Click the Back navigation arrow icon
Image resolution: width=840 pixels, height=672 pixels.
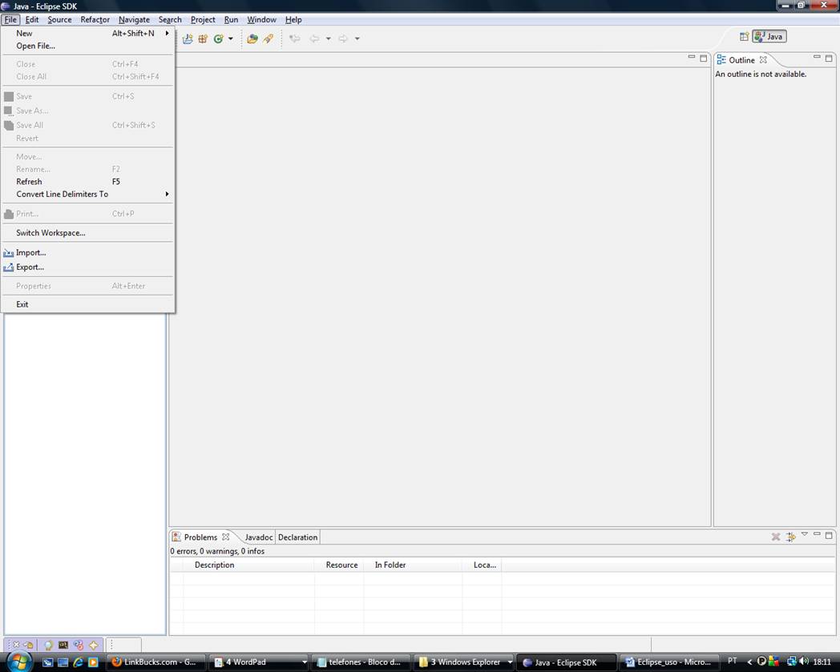click(314, 38)
